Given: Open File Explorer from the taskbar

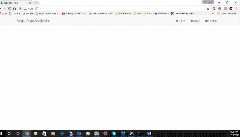Looking at the screenshot, I should click(x=35, y=133).
